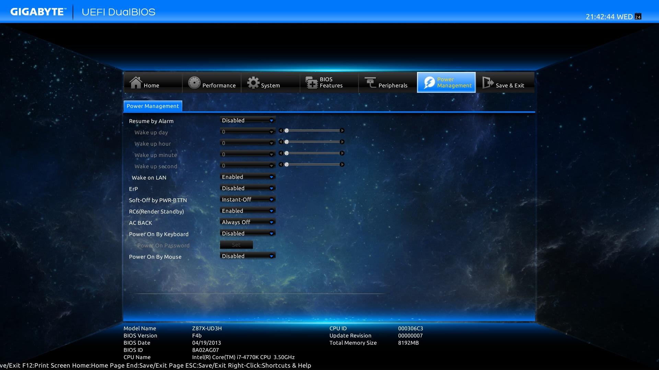Open the Wake up second dropdown
Viewport: 659px width, 370px height.
pyautogui.click(x=247, y=165)
